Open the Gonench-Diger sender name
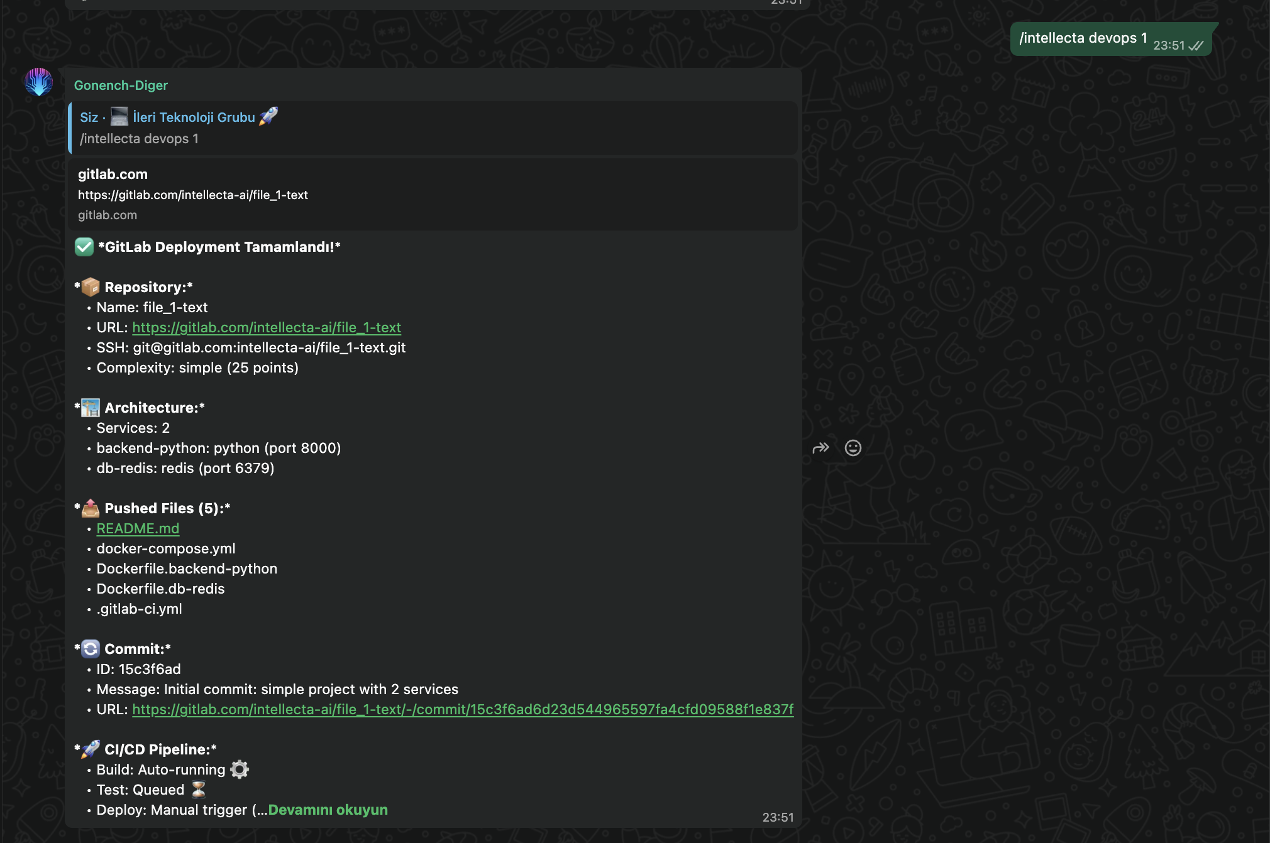The width and height of the screenshot is (1270, 843). coord(121,85)
